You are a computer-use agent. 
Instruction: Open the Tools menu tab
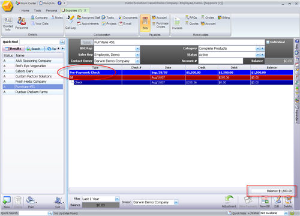[x=37, y=11]
